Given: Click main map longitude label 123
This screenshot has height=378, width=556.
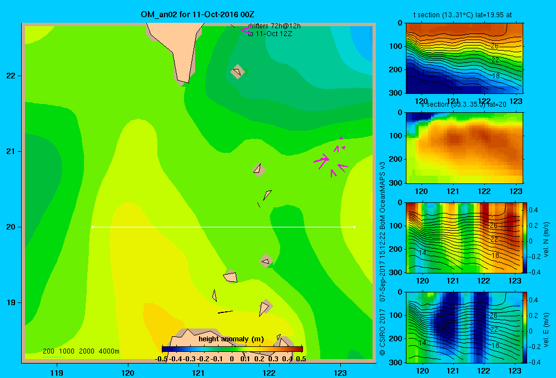Looking at the screenshot, I should tap(340, 372).
